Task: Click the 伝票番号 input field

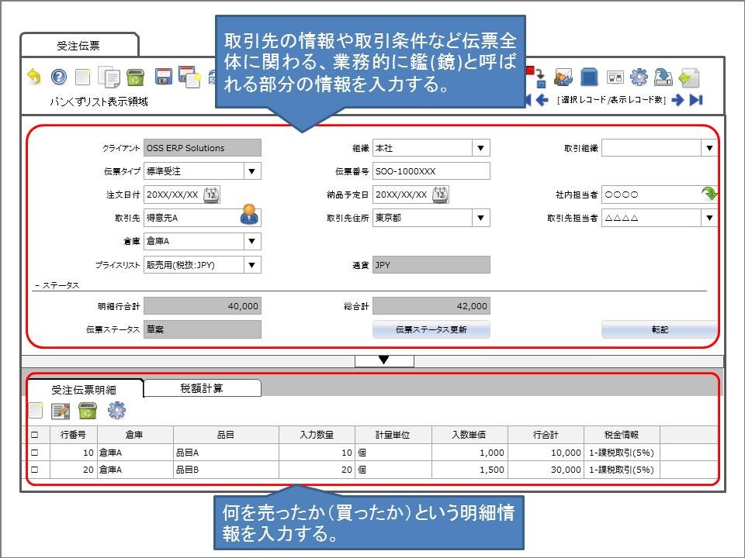Action: click(431, 171)
